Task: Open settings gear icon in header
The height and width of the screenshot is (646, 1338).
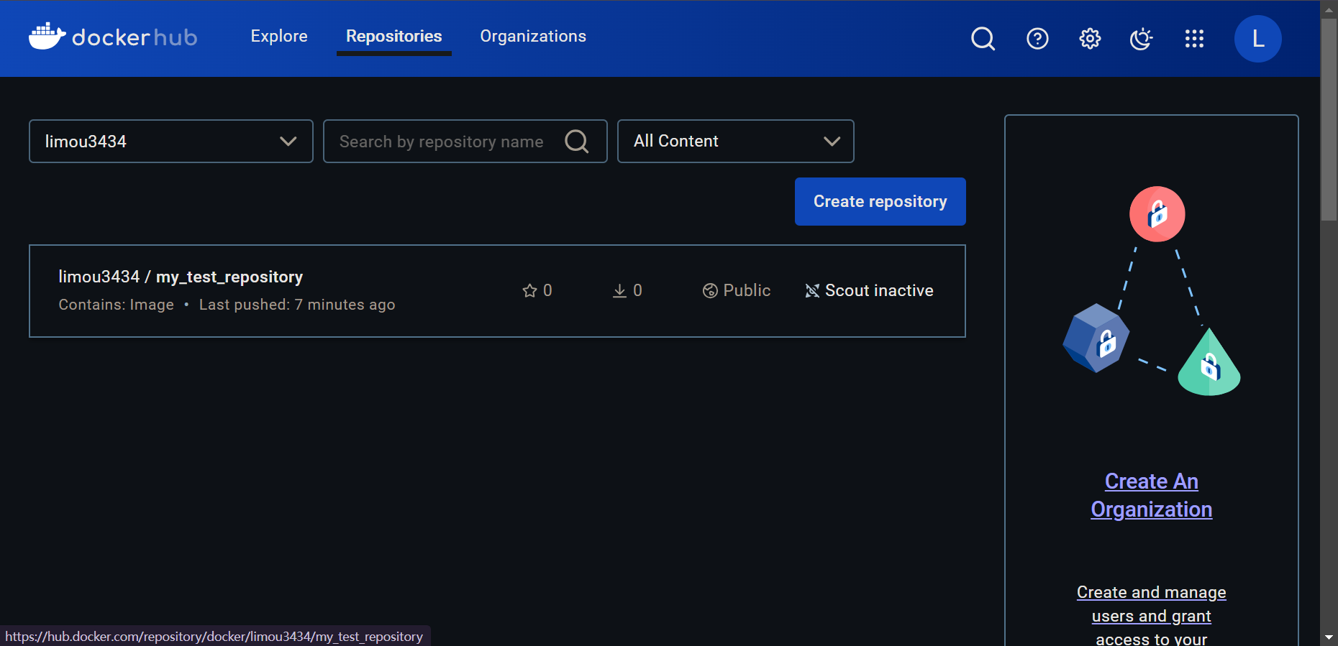Action: 1090,39
